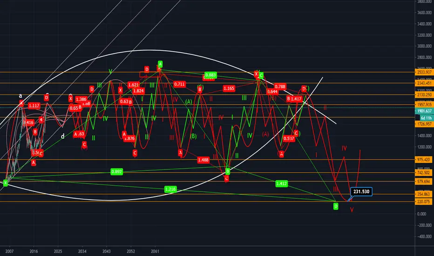Click the 742.502 horizontal line price tag
The height and width of the screenshot is (256, 434).
(x=424, y=173)
